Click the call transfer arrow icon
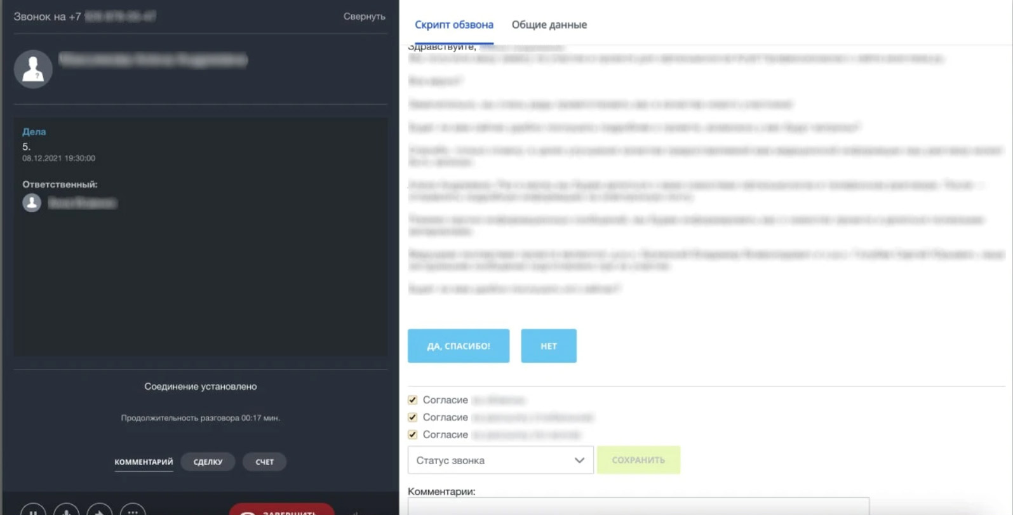Viewport: 1013px width, 515px height. (99, 510)
